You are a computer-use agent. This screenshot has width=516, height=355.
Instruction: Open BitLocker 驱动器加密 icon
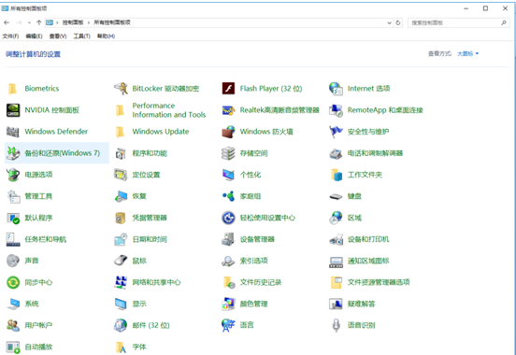[121, 89]
